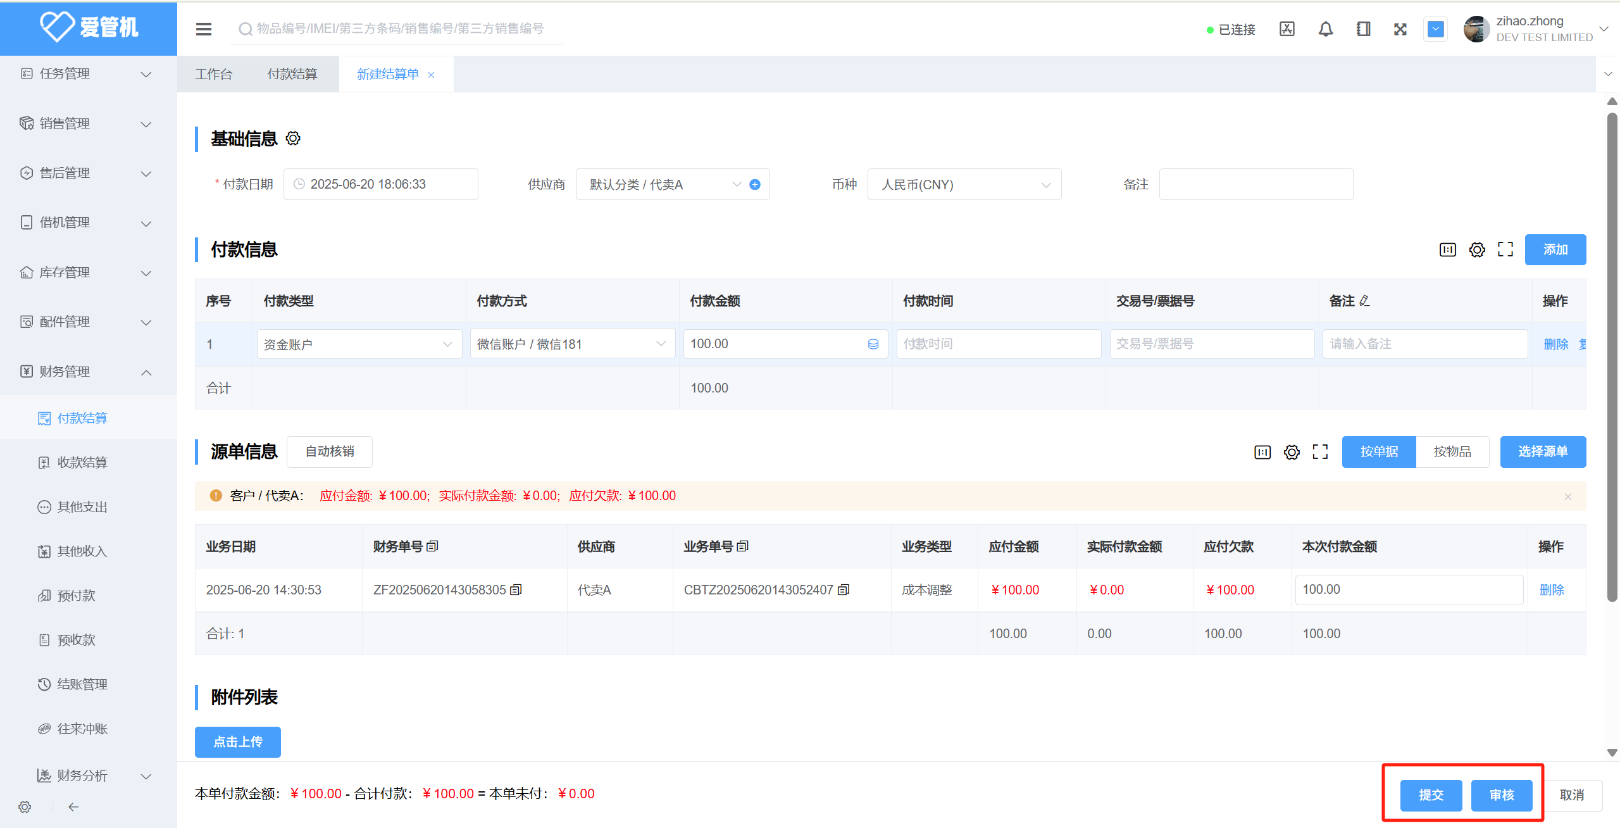The width and height of the screenshot is (1620, 828).
Task: Switch to 工作台 tab
Action: (x=214, y=74)
